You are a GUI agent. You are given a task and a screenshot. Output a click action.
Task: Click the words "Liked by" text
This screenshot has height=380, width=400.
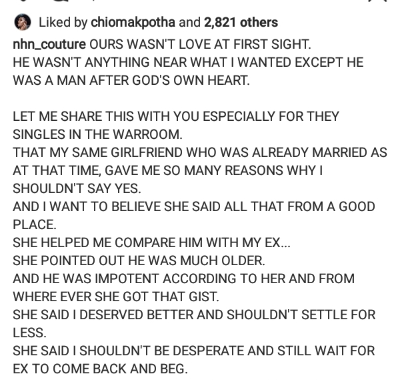[63, 23]
